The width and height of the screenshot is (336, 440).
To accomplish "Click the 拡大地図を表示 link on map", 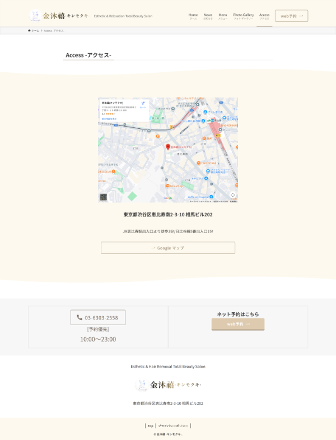I will (109, 119).
